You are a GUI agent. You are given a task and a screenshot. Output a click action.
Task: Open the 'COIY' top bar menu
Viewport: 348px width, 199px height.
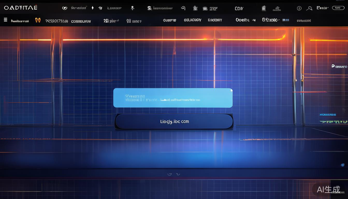click(239, 9)
